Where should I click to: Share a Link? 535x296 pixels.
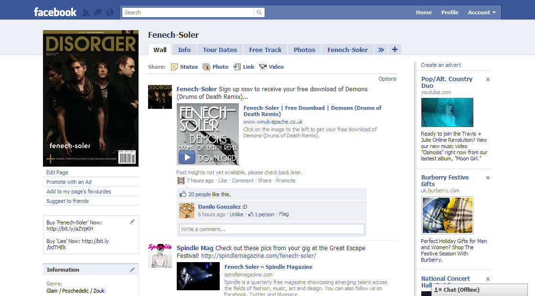point(244,67)
